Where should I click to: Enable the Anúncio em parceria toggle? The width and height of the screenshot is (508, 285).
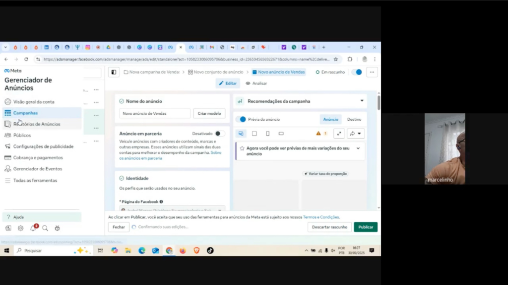[219, 134]
